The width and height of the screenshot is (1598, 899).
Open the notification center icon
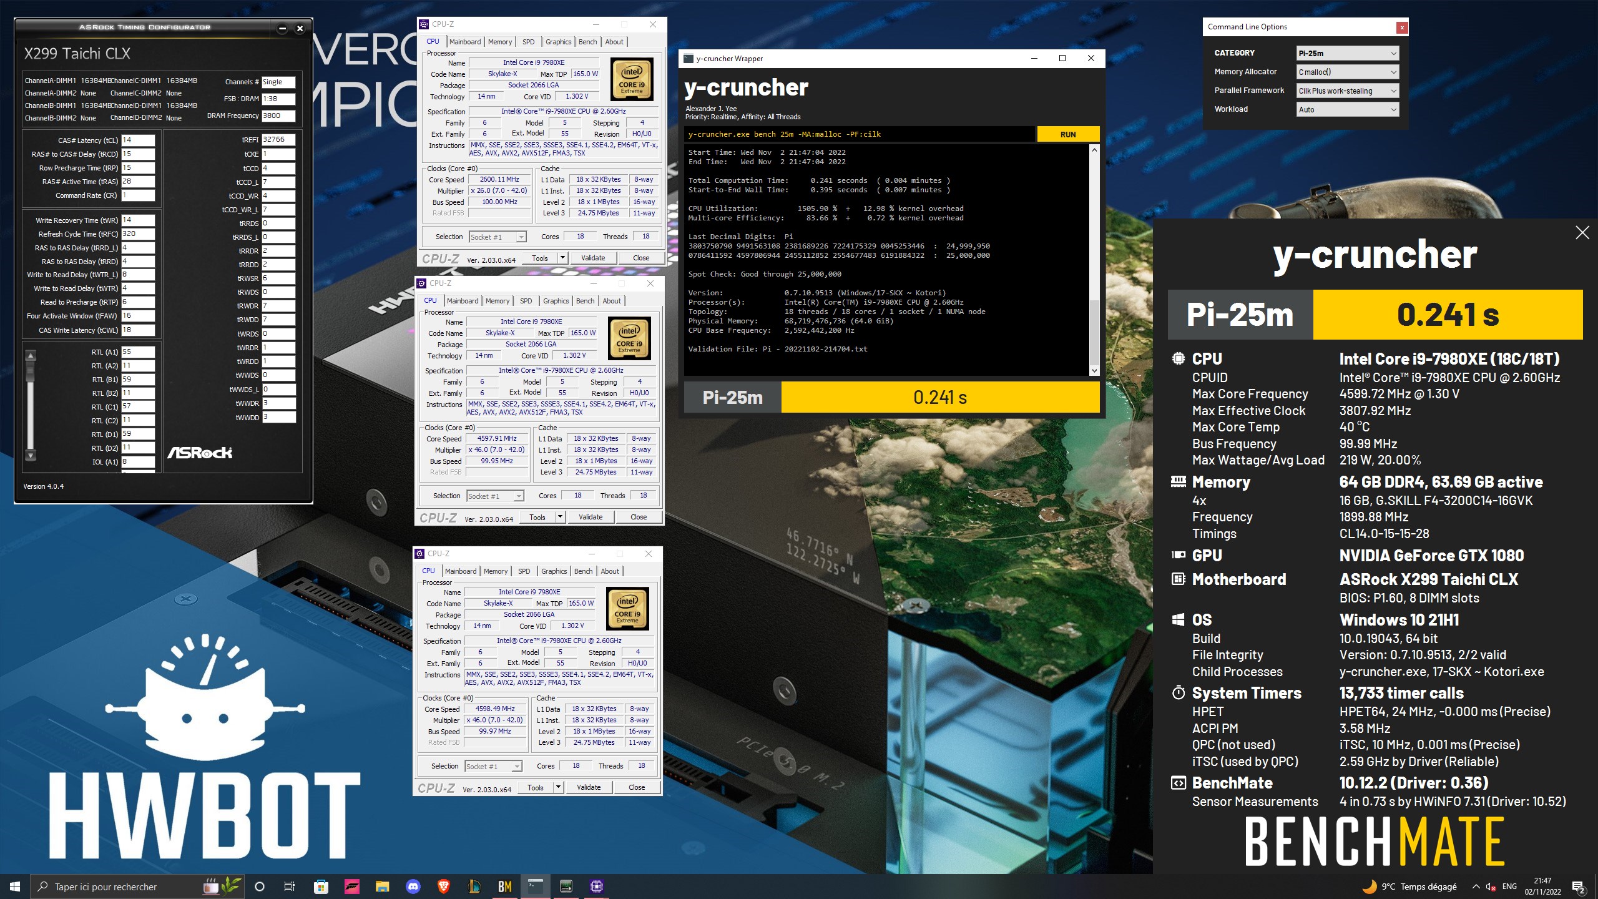[x=1579, y=887]
